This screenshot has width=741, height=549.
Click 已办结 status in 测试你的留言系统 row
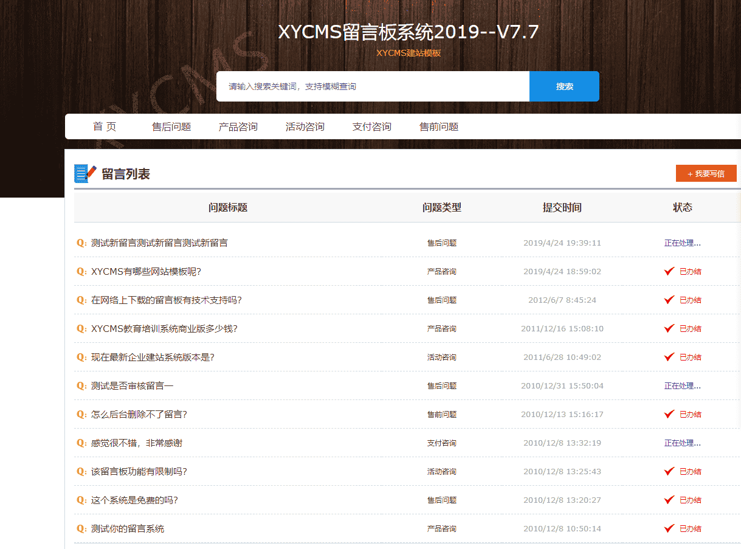(691, 529)
